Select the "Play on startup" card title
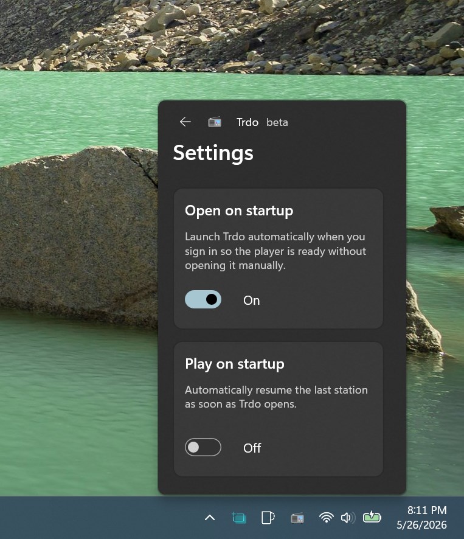 234,364
